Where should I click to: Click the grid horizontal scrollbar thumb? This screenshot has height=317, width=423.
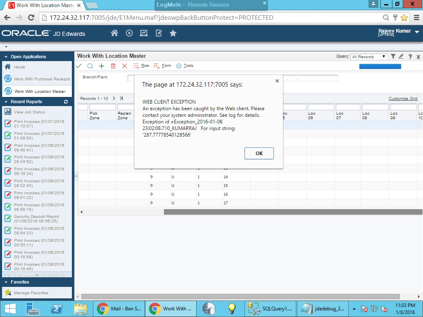[x=293, y=212]
